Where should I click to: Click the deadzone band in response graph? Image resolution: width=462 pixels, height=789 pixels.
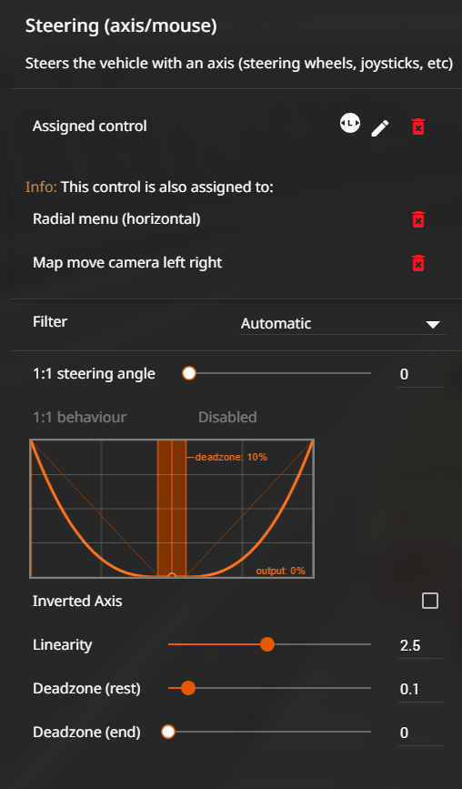pyautogui.click(x=172, y=508)
